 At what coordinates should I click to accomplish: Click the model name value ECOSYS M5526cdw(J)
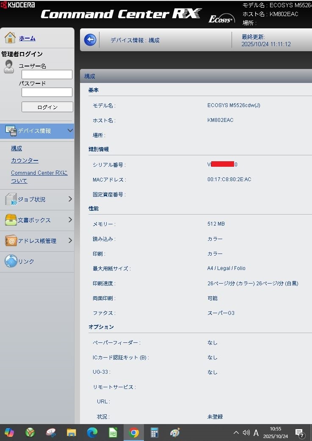[234, 105]
